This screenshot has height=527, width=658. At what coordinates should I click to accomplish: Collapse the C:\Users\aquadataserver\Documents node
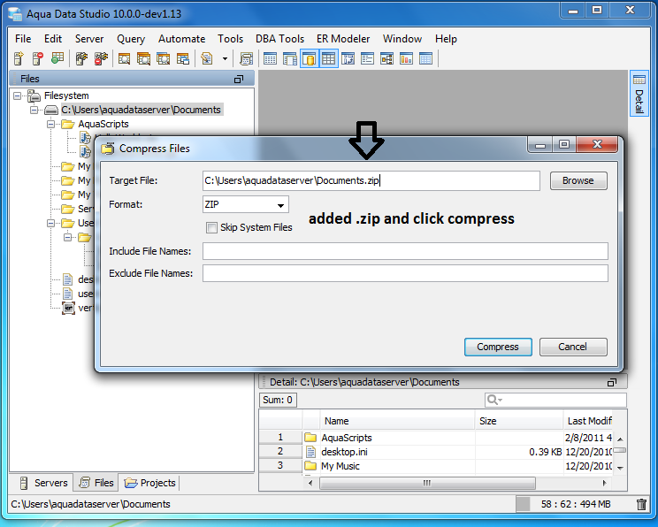[x=34, y=110]
